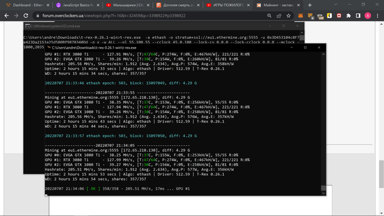Image resolution: width=384 pixels, height=216 pixels.
Task: Click the cmd.exe scrollbar up arrow
Action: click(302, 32)
